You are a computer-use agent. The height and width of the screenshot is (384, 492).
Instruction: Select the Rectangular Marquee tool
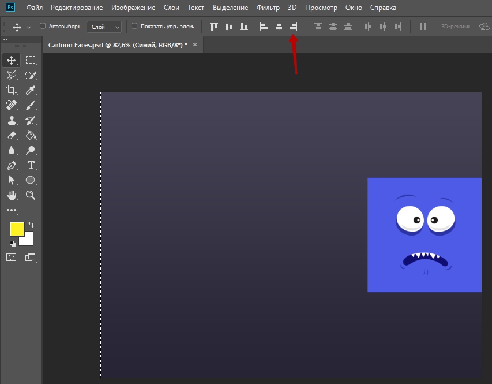31,60
